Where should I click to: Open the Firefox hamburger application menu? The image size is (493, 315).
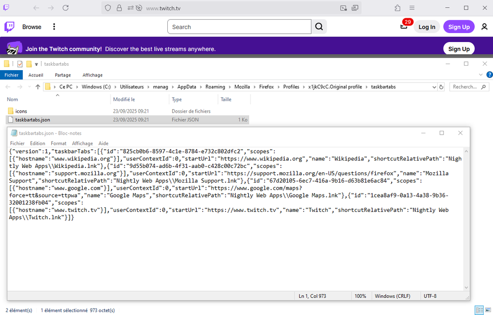(412, 8)
